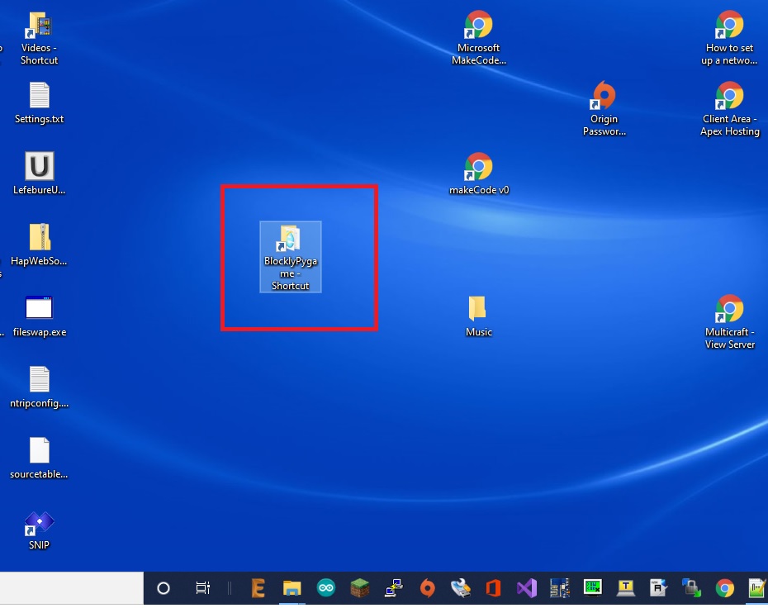The image size is (768, 608).
Task: Click the Settings.txt file icon
Action: click(x=39, y=96)
